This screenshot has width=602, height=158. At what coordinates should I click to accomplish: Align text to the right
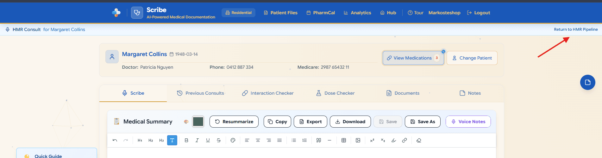pos(269,140)
